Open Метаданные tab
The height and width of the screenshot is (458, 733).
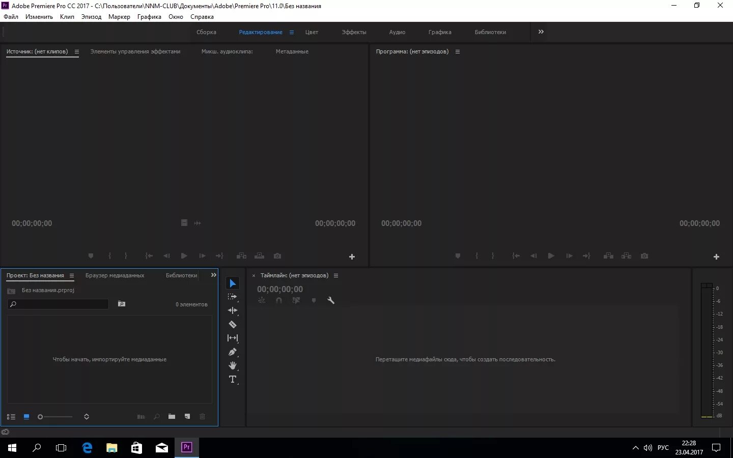pyautogui.click(x=292, y=51)
